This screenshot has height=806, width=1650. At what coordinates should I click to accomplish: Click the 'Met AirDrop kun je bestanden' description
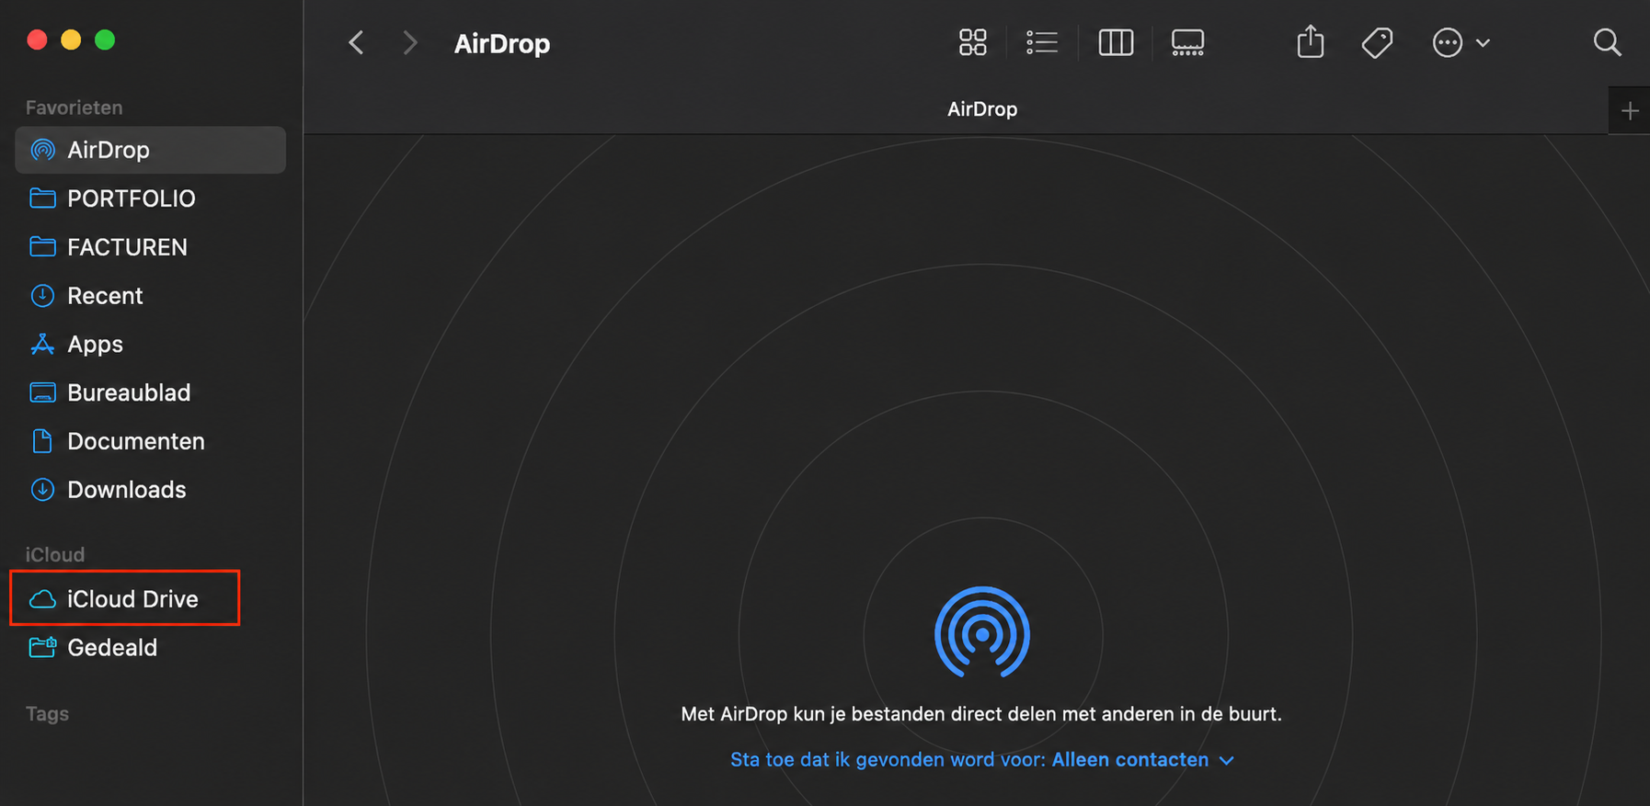pyautogui.click(x=981, y=714)
